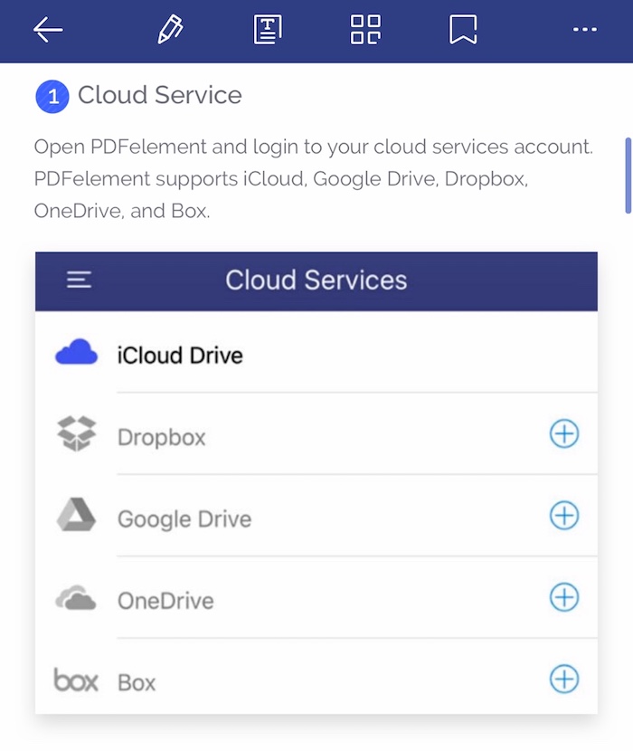Add Dropbox account with plus button

pyautogui.click(x=564, y=434)
